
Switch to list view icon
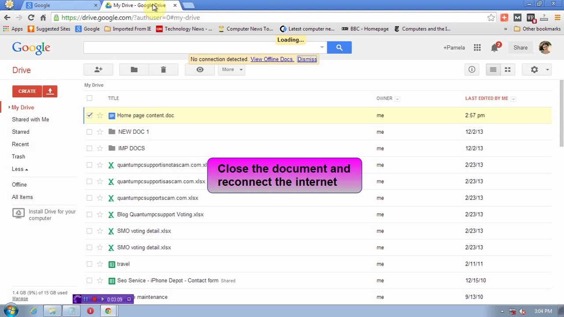493,70
